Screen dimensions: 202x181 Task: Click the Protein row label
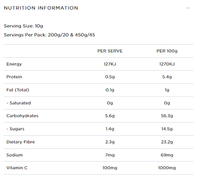pyautogui.click(x=14, y=77)
